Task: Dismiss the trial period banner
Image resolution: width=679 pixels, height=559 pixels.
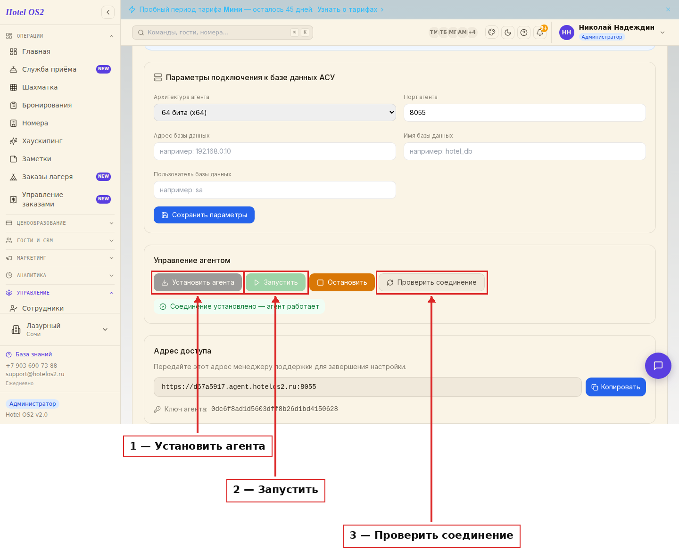Action: 668,9
